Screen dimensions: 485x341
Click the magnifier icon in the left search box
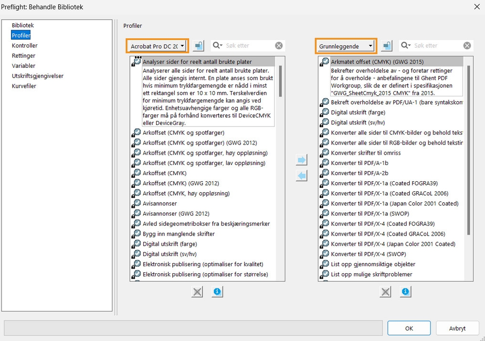pyautogui.click(x=216, y=45)
